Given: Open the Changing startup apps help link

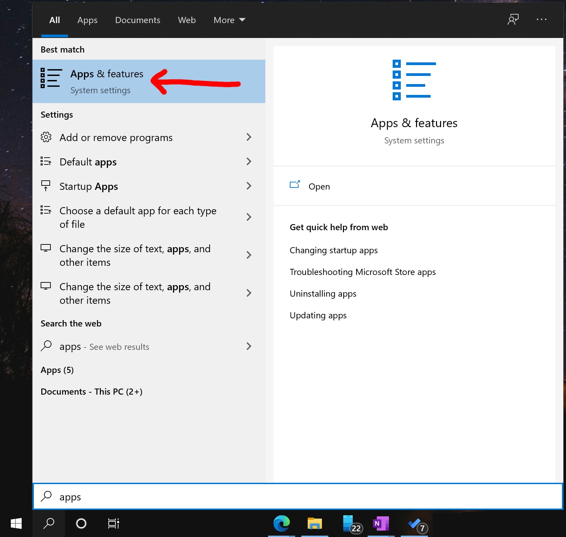Looking at the screenshot, I should tap(334, 250).
